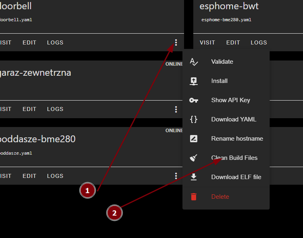This screenshot has width=303, height=238.
Task: Open LOGS for esphome-bwt device
Action: coord(259,42)
